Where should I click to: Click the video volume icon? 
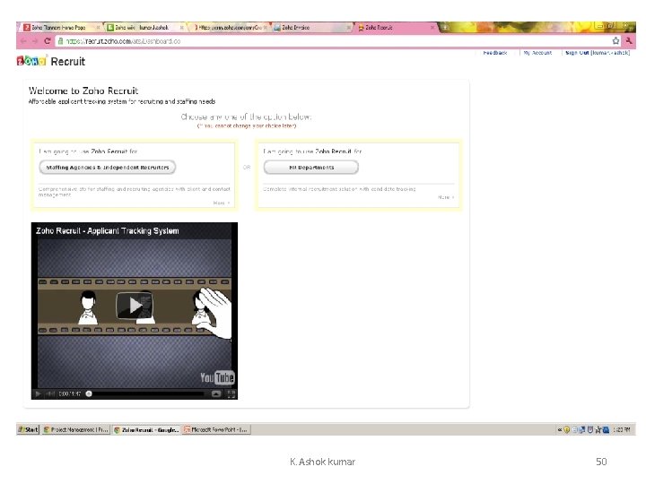point(50,393)
